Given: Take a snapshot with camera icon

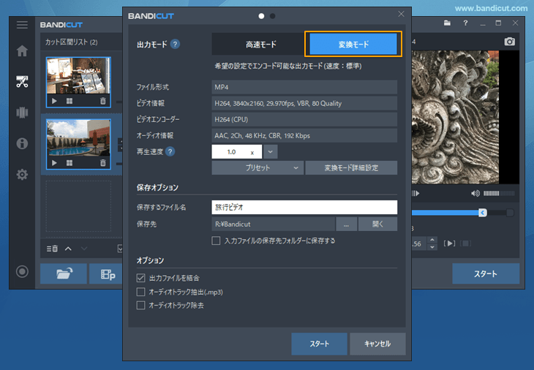Looking at the screenshot, I should pyautogui.click(x=509, y=42).
